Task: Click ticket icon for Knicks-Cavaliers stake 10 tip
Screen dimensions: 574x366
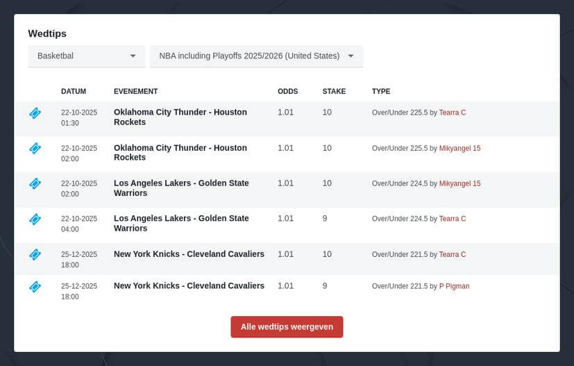Action: click(35, 254)
